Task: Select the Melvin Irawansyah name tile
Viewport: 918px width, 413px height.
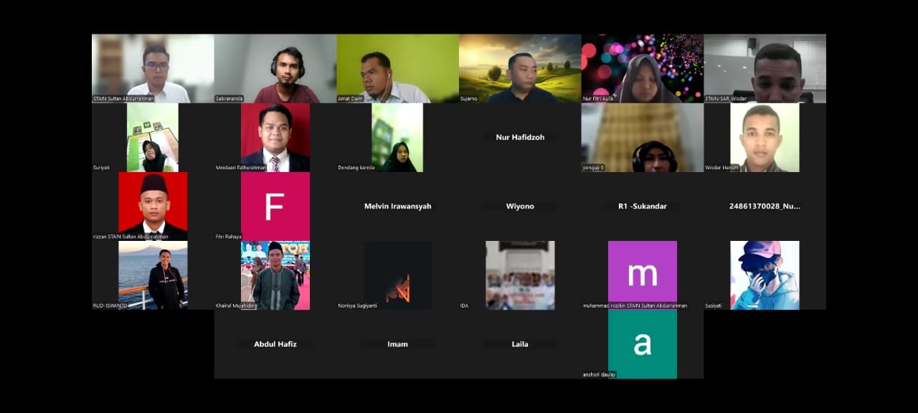Action: point(398,206)
